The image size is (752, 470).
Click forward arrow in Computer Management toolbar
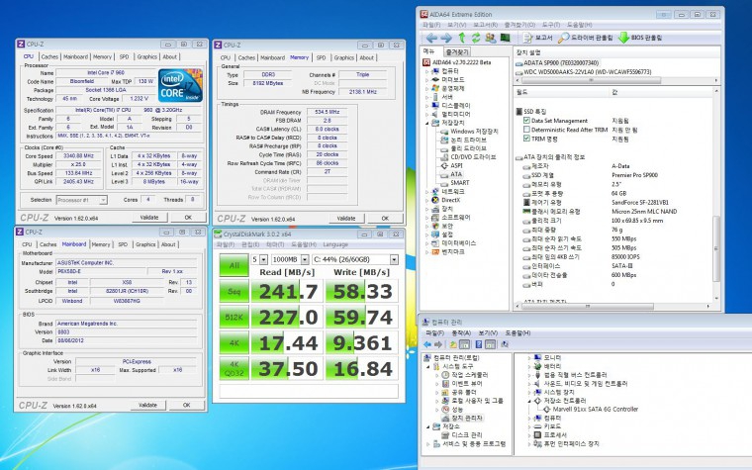tap(438, 344)
